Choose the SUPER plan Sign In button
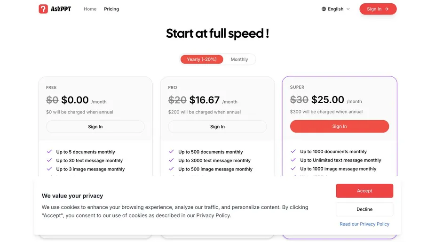Screen dimensions: 435x245 340,126
